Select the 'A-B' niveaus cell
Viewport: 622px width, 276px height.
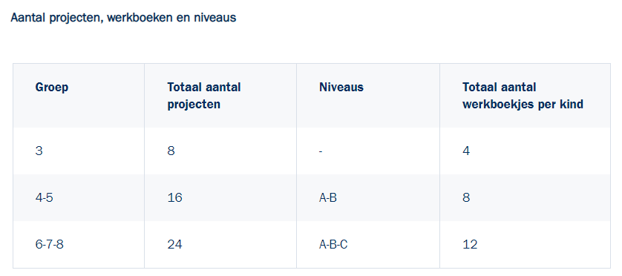[x=367, y=197]
